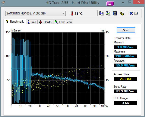Click the Access Time 26.2 ms readout

tap(125, 79)
